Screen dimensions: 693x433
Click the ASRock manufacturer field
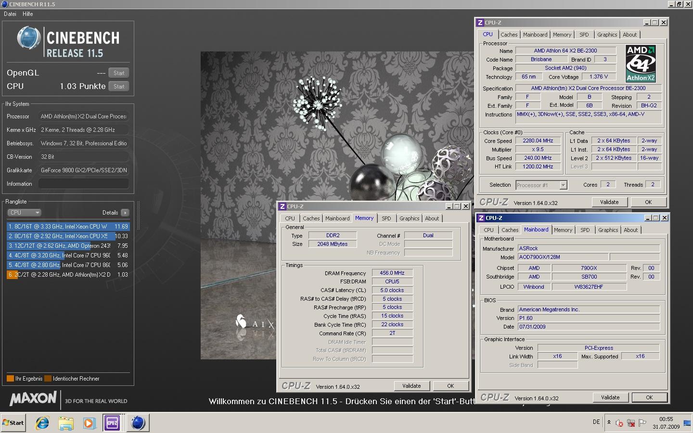(x=589, y=248)
